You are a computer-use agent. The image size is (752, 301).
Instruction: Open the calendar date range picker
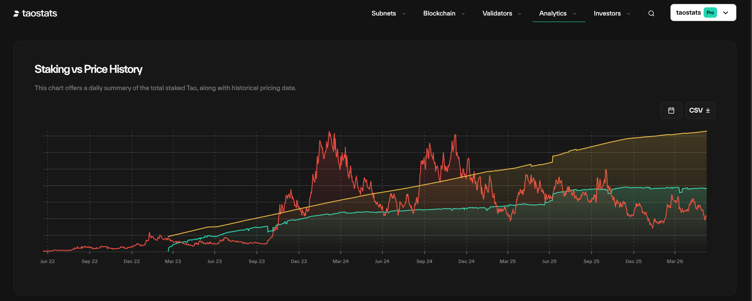[671, 110]
